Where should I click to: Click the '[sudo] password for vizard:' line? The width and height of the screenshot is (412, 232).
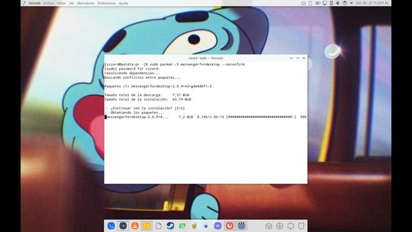(x=132, y=69)
